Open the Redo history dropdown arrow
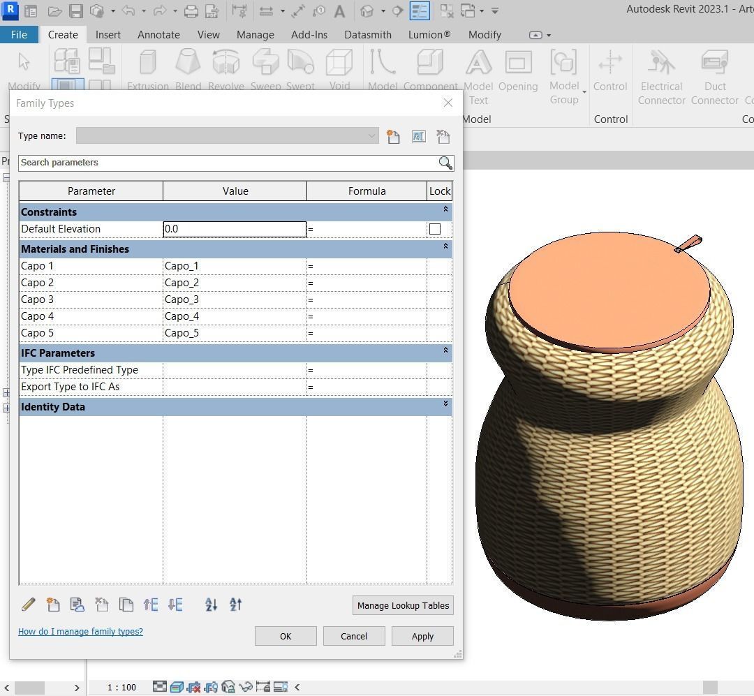The width and height of the screenshot is (754, 696). coord(175,11)
